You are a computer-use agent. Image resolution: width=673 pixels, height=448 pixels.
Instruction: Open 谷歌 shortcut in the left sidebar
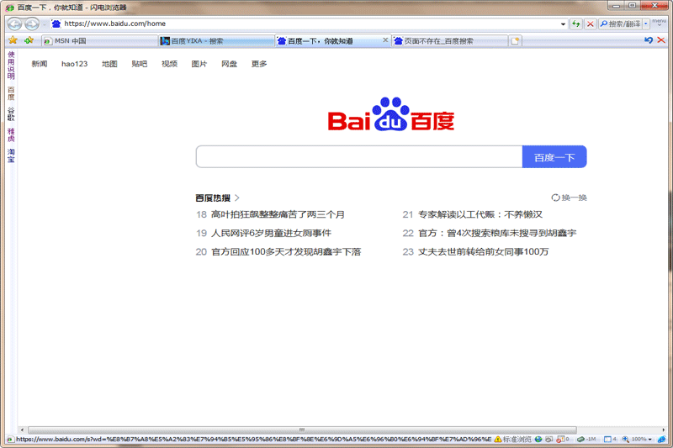tap(11, 114)
